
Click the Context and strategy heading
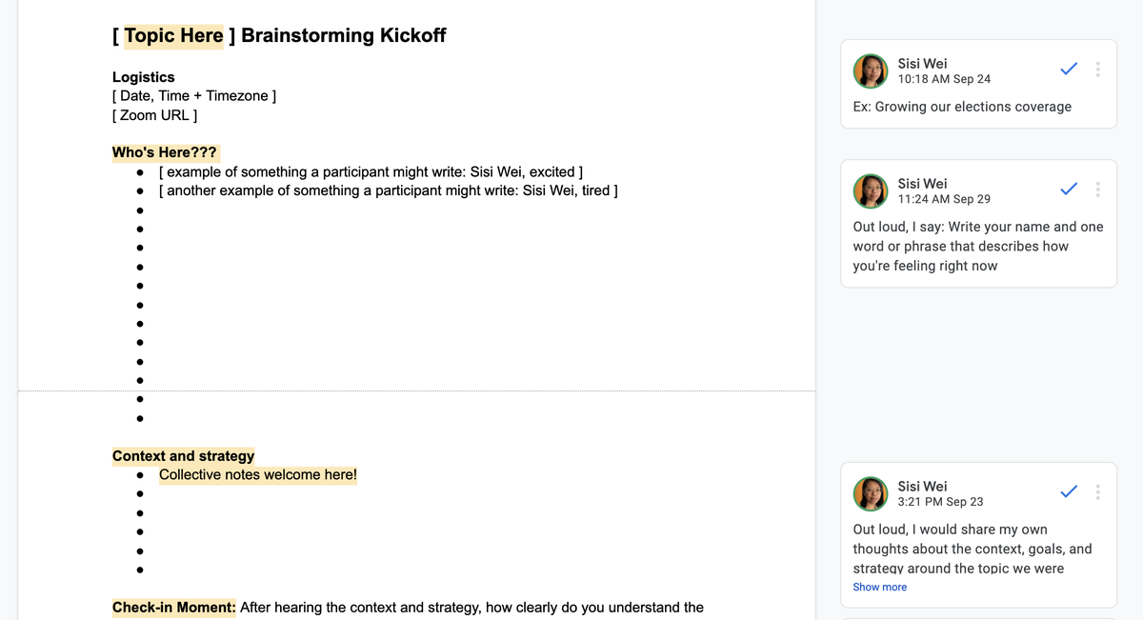click(x=183, y=456)
